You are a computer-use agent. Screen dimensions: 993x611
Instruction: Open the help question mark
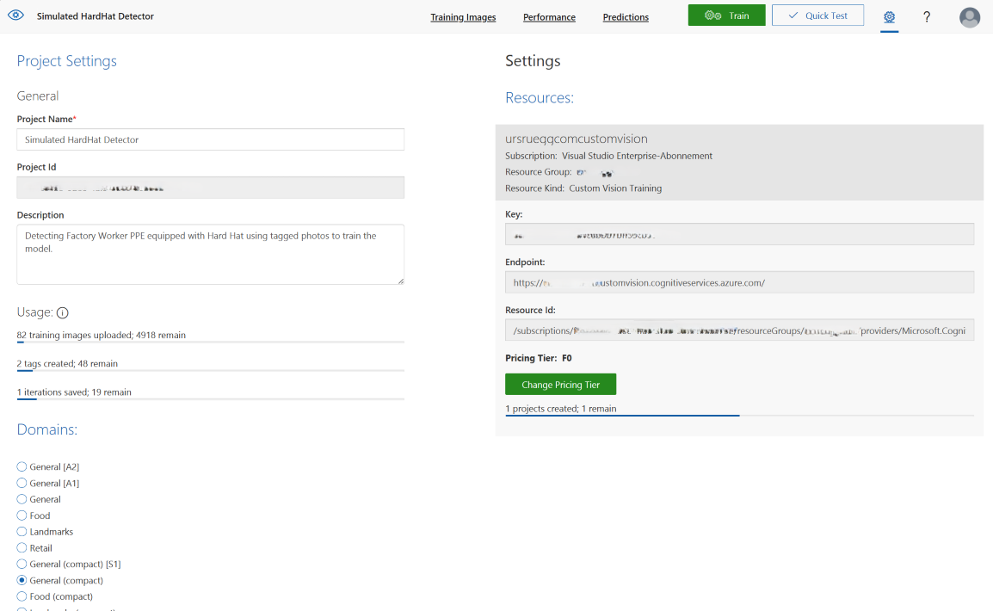[x=927, y=16]
